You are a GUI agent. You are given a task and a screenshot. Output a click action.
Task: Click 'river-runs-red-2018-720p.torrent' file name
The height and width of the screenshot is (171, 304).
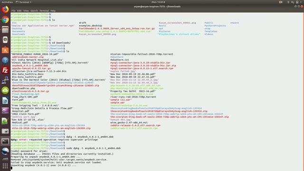coord(133,97)
